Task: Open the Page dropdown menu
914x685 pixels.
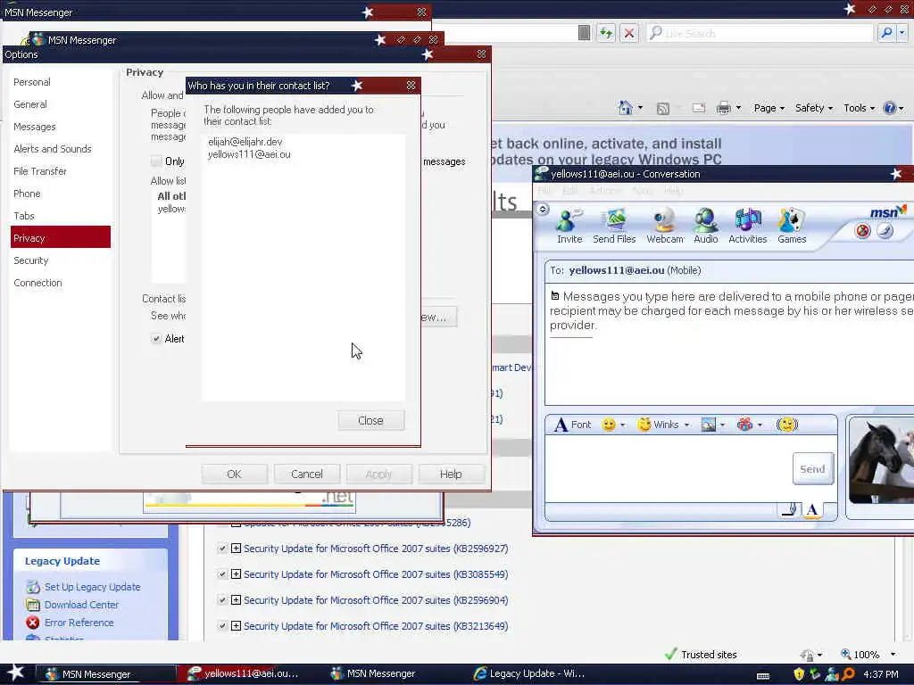Action: 769,108
